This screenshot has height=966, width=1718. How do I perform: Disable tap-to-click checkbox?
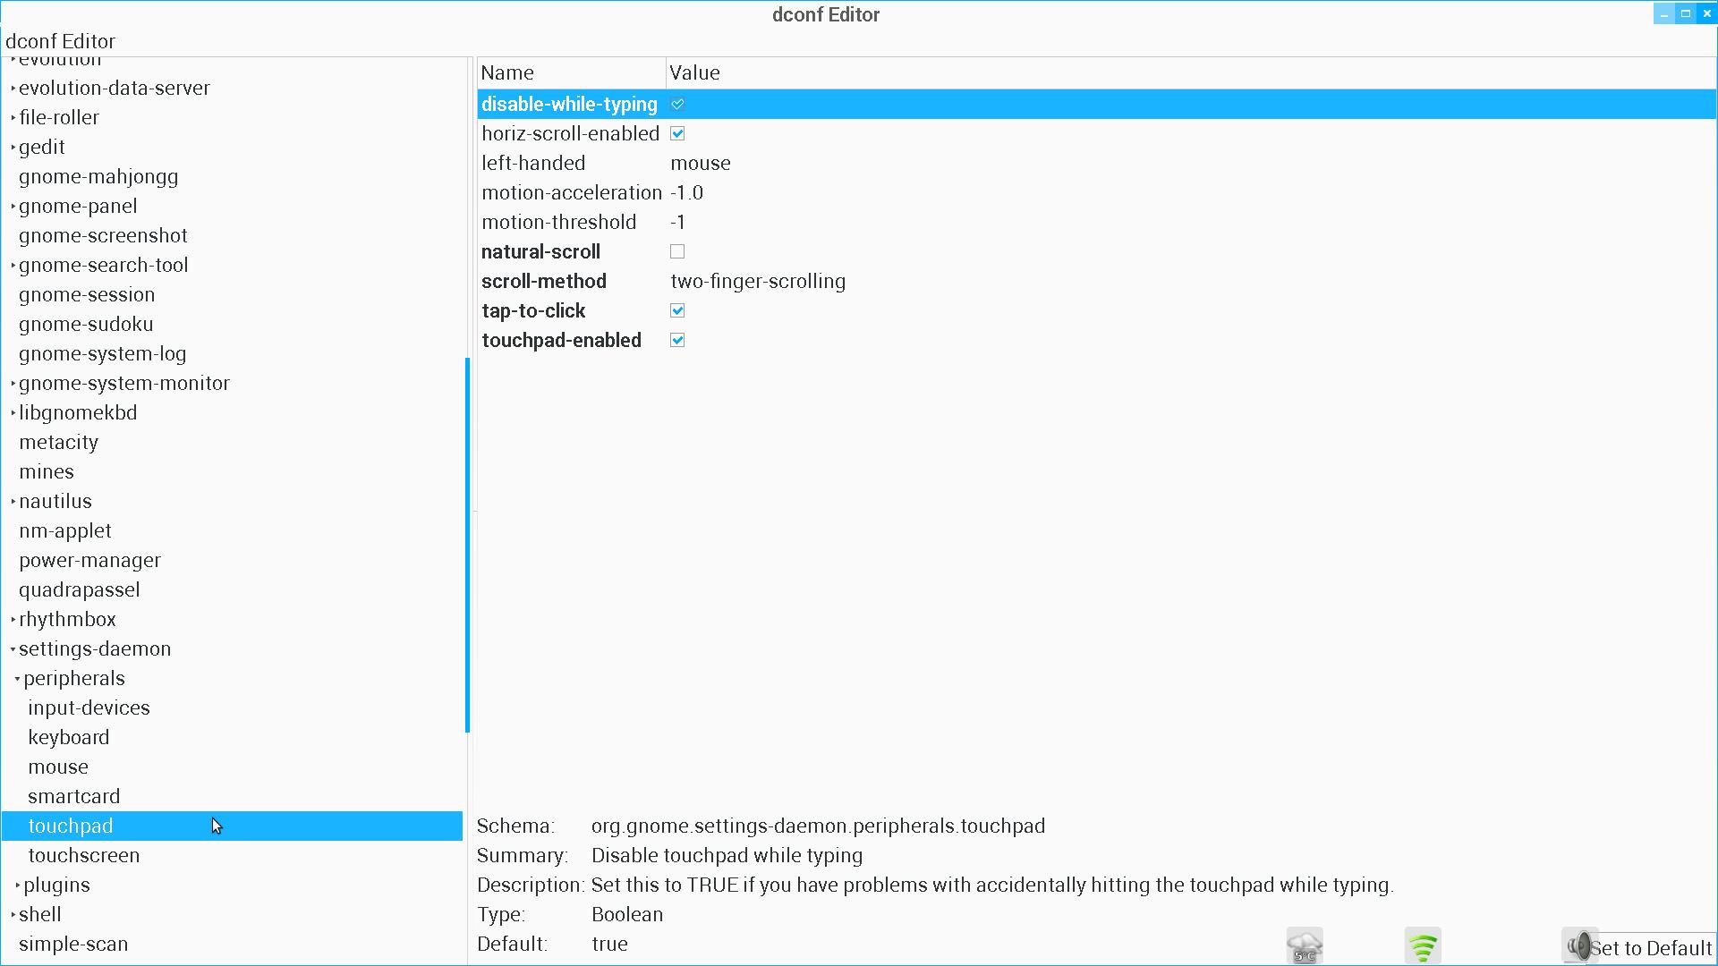(x=677, y=311)
